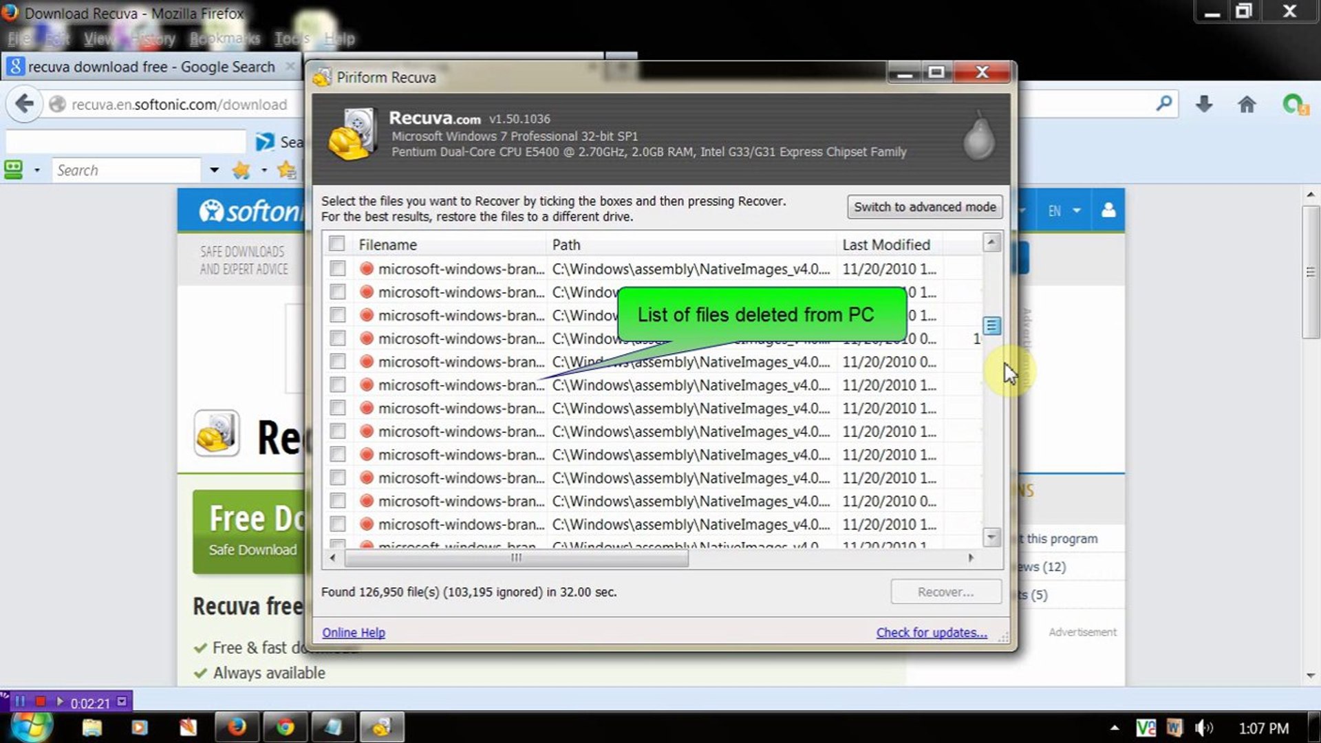Tick checkbox of fourth file row
This screenshot has height=743, width=1321.
[337, 338]
